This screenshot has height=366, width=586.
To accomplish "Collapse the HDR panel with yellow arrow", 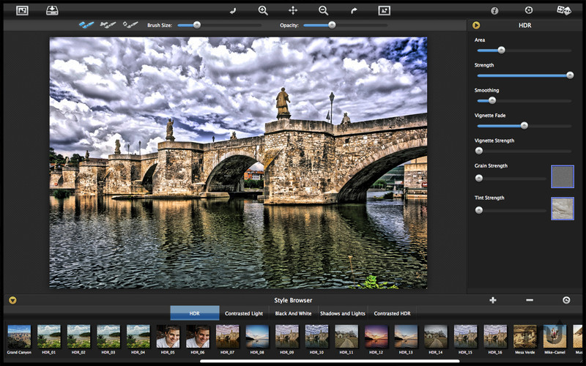I will (476, 25).
